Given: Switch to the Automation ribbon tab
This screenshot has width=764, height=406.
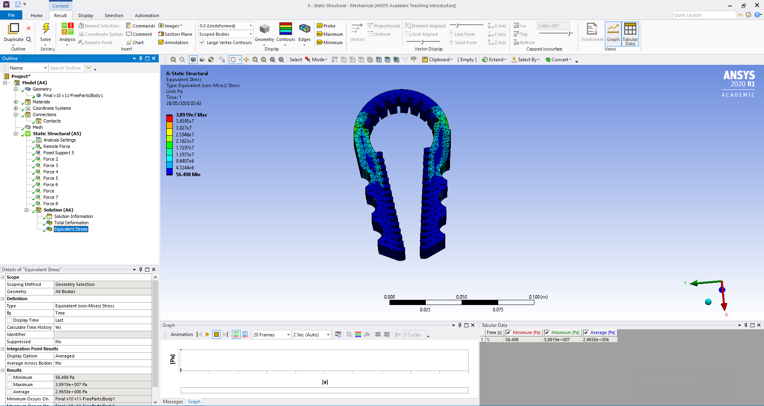Looking at the screenshot, I should tap(147, 16).
